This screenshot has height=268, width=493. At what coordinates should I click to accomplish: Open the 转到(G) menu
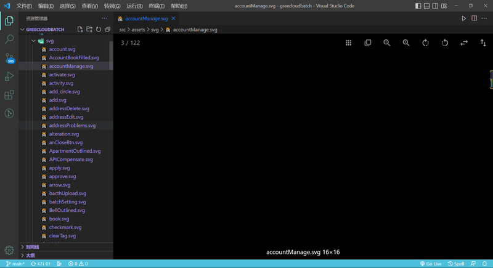pyautogui.click(x=112, y=6)
